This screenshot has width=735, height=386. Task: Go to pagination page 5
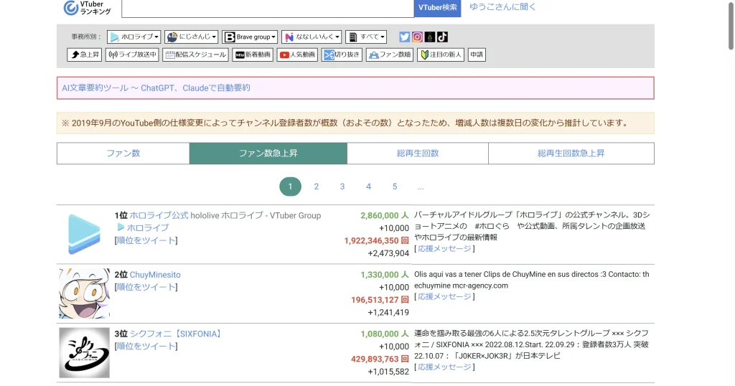click(x=395, y=187)
